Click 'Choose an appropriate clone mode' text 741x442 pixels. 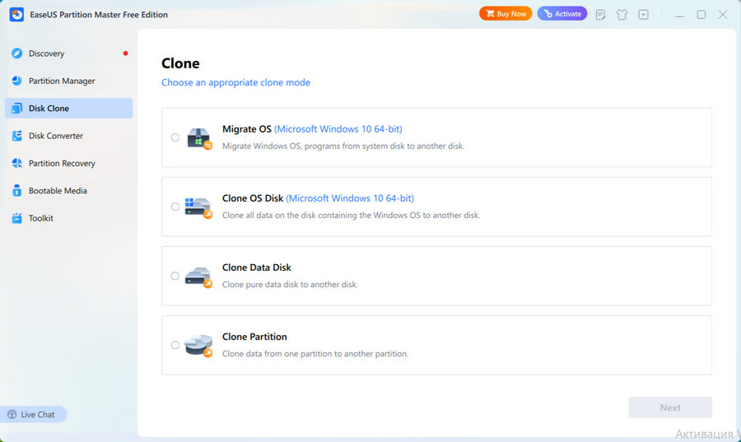235,82
